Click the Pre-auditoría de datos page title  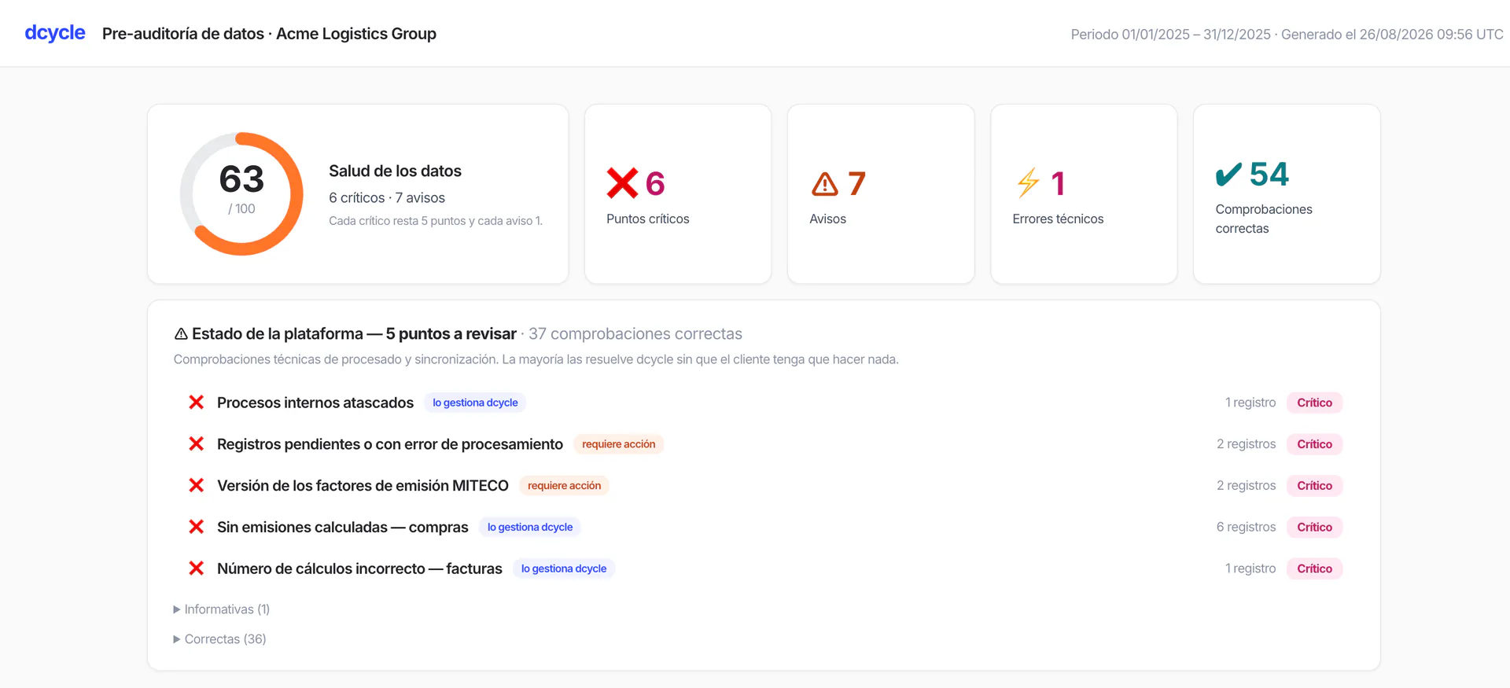click(x=269, y=34)
